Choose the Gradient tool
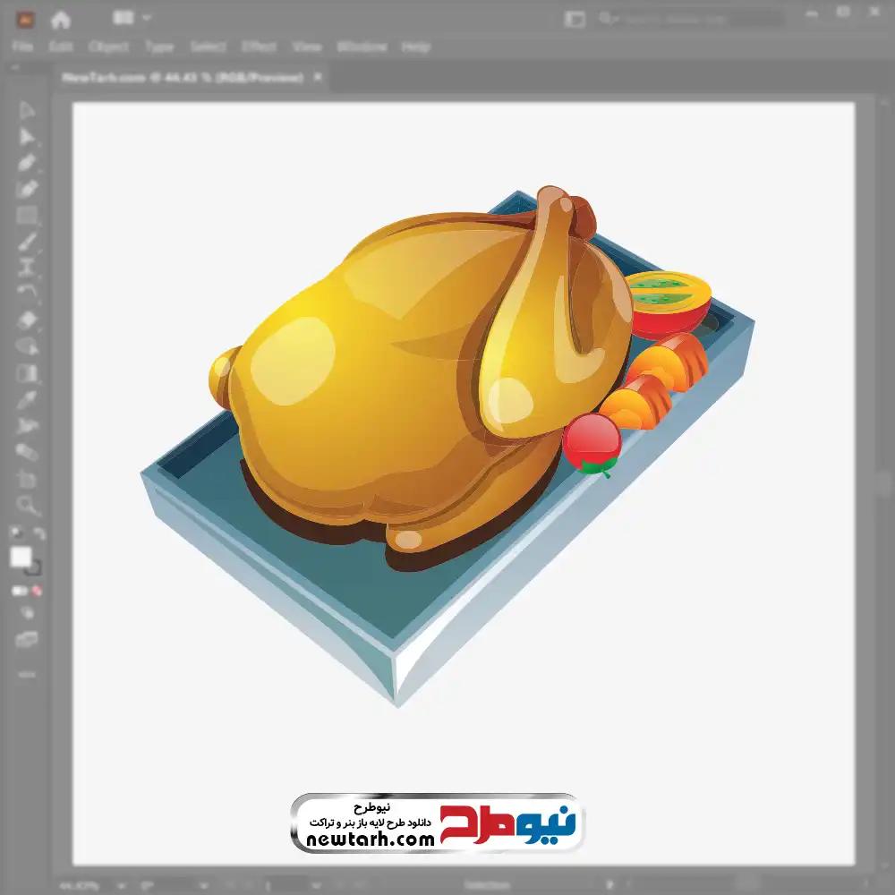This screenshot has height=895, width=895. tap(26, 374)
